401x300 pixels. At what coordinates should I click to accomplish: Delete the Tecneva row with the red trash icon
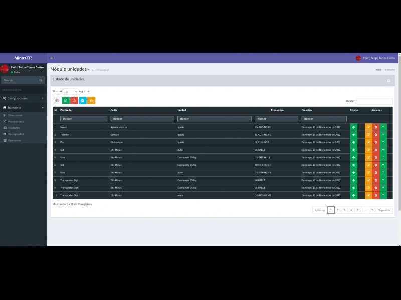tap(376, 135)
